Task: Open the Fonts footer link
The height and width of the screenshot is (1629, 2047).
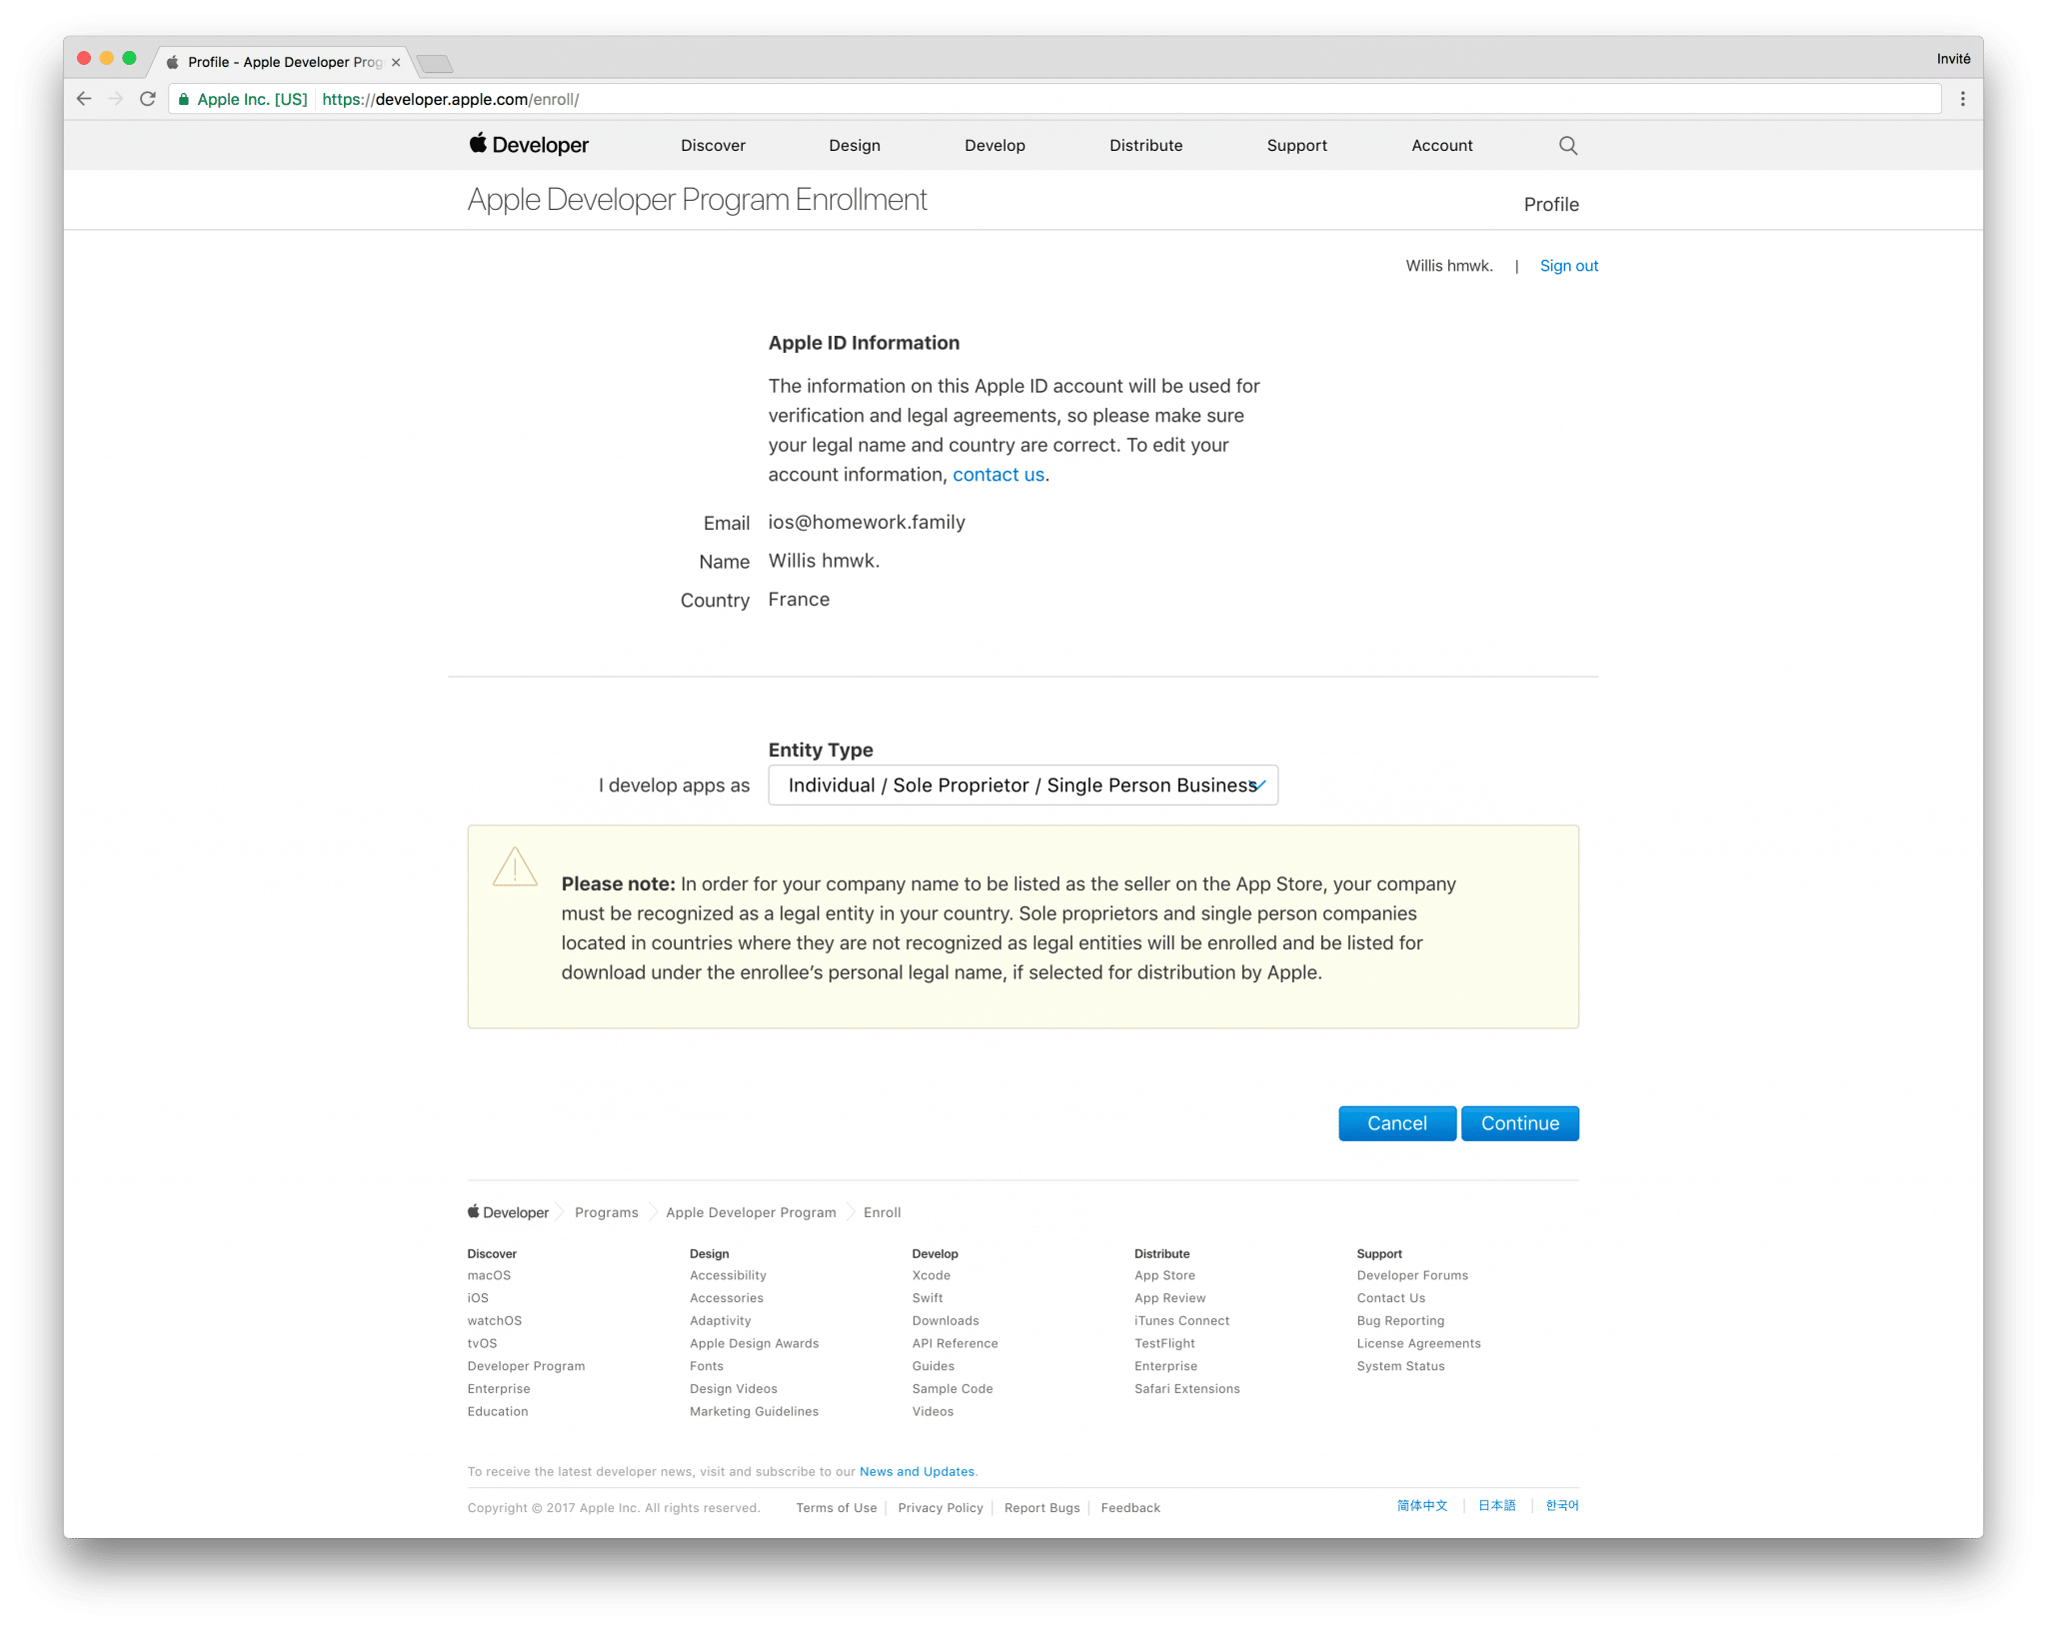Action: [706, 1366]
